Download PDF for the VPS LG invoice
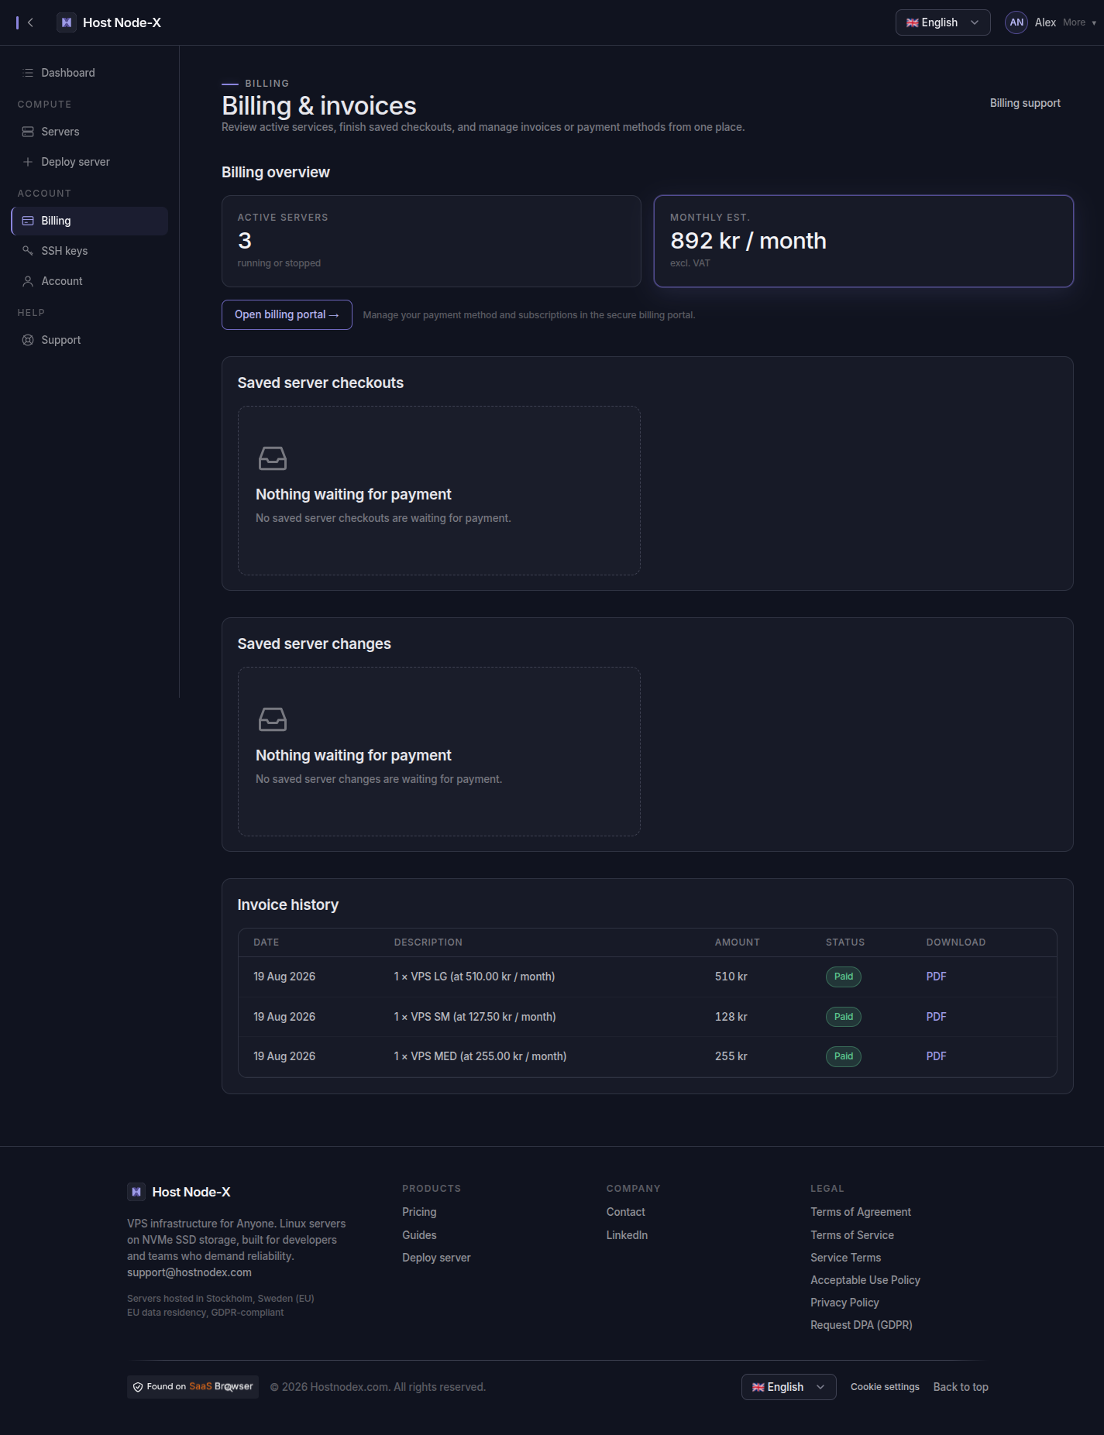This screenshot has height=1435, width=1104. [936, 977]
